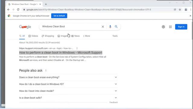Click the Sign in button

point(181,27)
